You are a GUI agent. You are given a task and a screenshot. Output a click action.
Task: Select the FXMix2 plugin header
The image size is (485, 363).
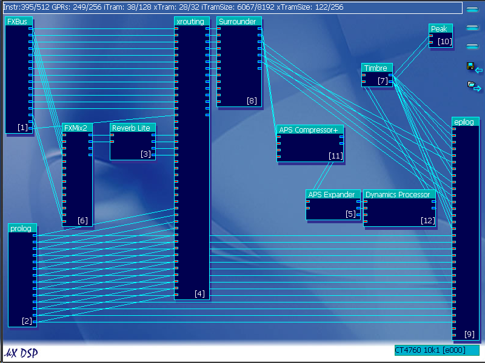click(x=78, y=128)
